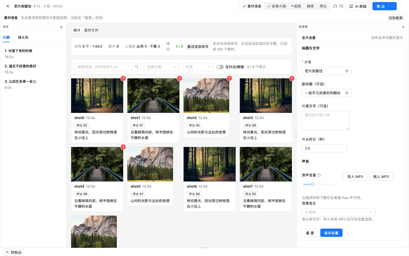Click the red badge on shot0 thumbnail

123,78
